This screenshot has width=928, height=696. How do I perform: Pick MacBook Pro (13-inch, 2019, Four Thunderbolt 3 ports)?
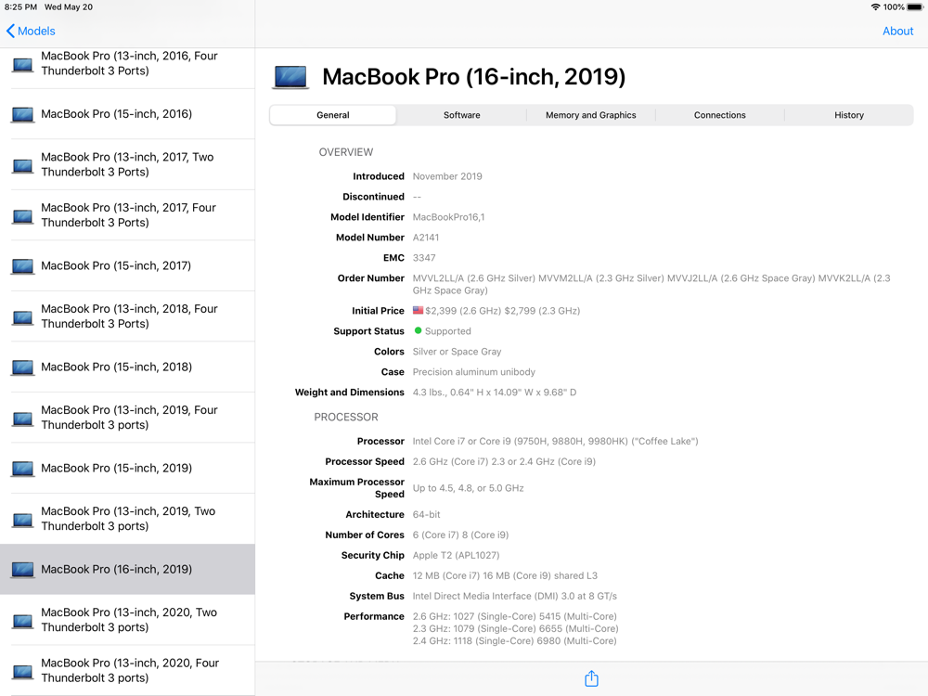click(x=127, y=418)
